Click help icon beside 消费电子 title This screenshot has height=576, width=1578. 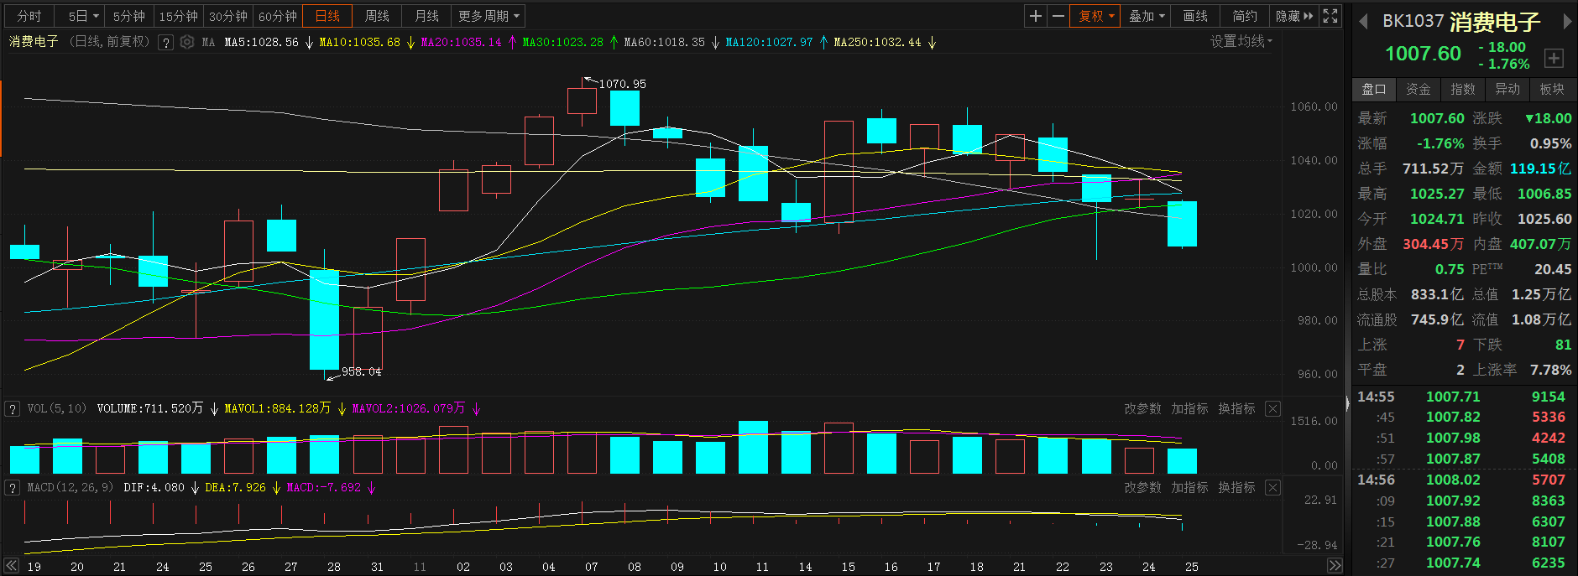166,42
